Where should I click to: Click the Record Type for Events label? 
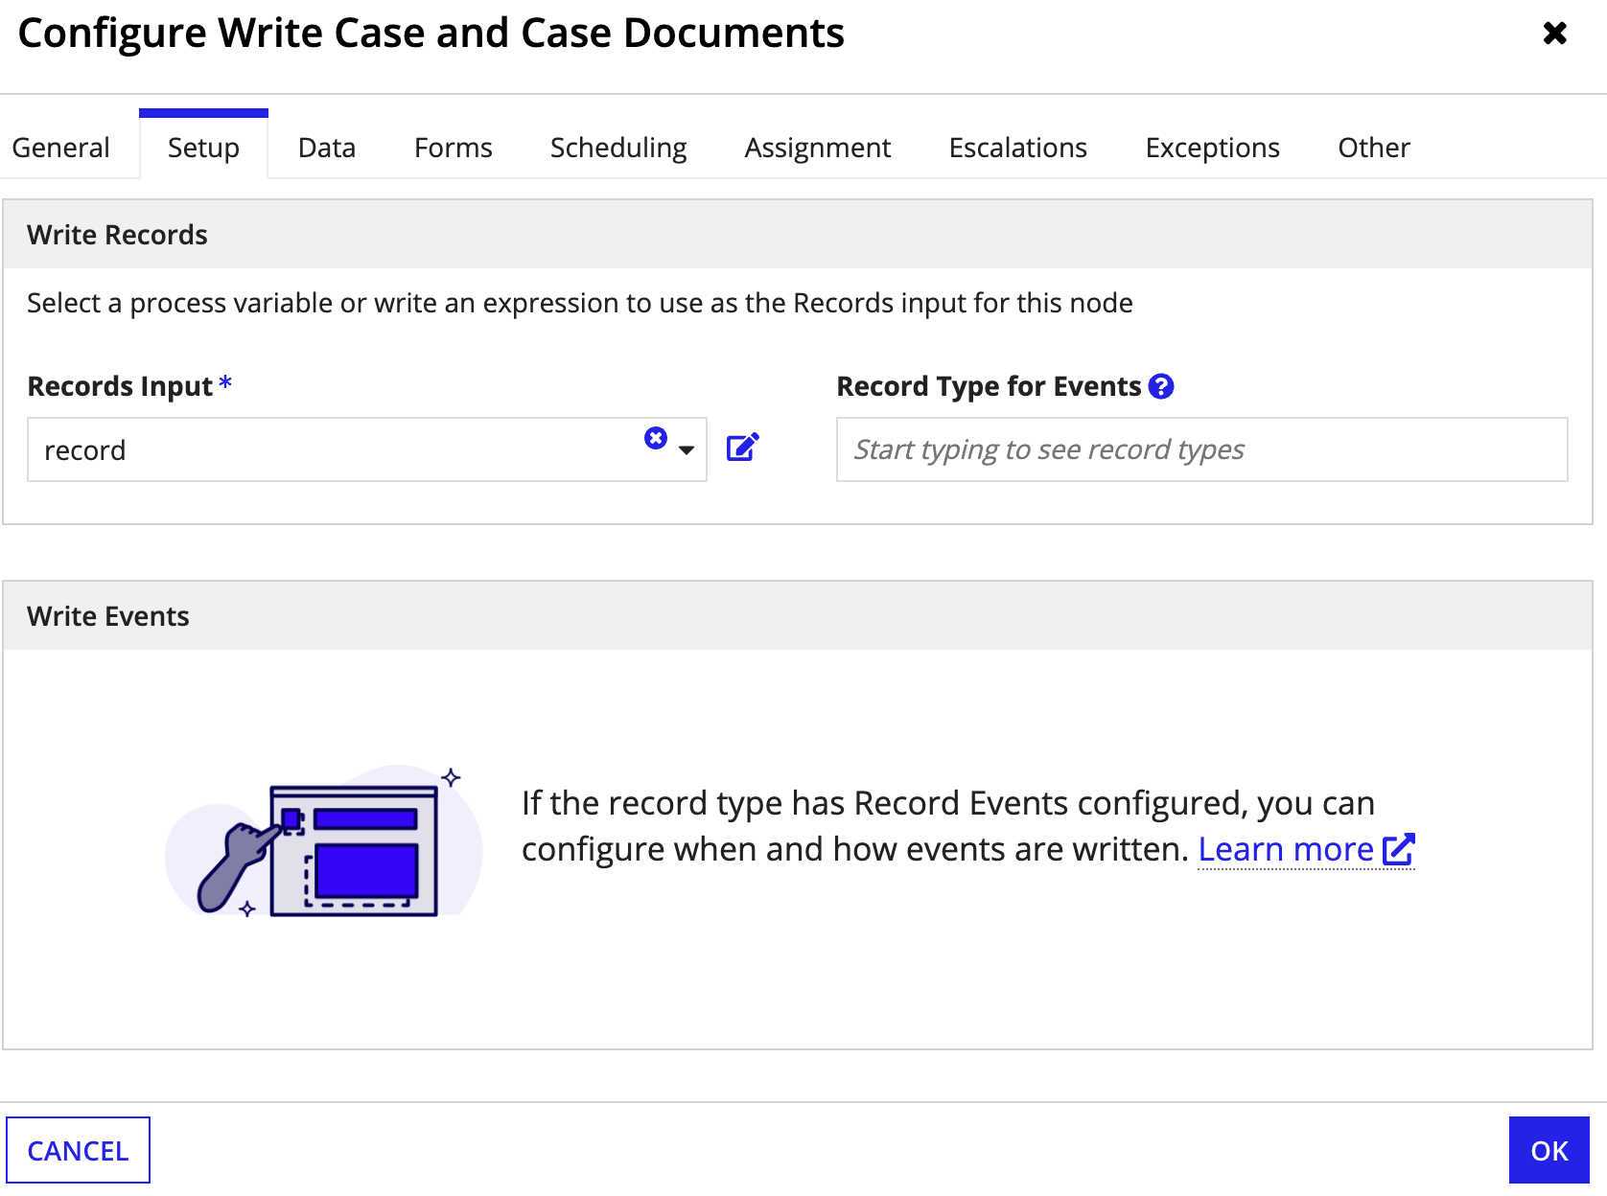pyautogui.click(x=989, y=386)
